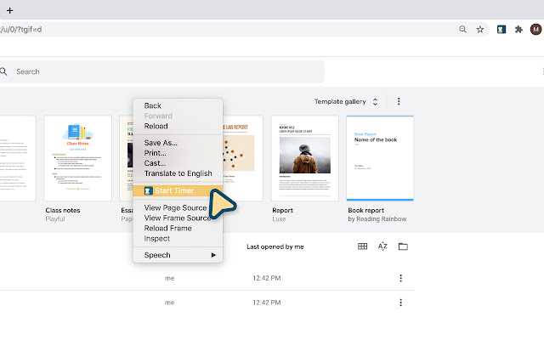Bookmark this page with the star icon

[x=480, y=29]
